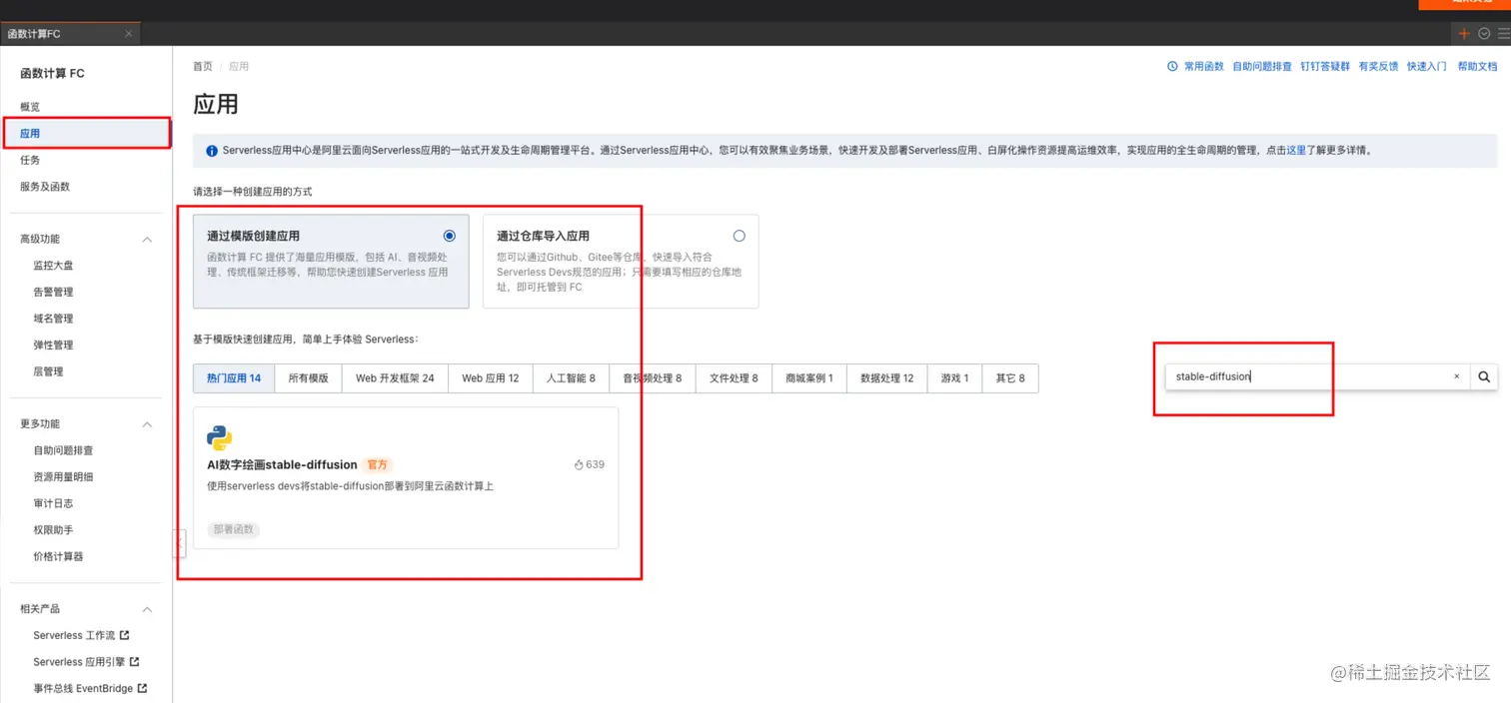
Task: Open the circled down-arrow tab list icon
Action: coord(1484,34)
